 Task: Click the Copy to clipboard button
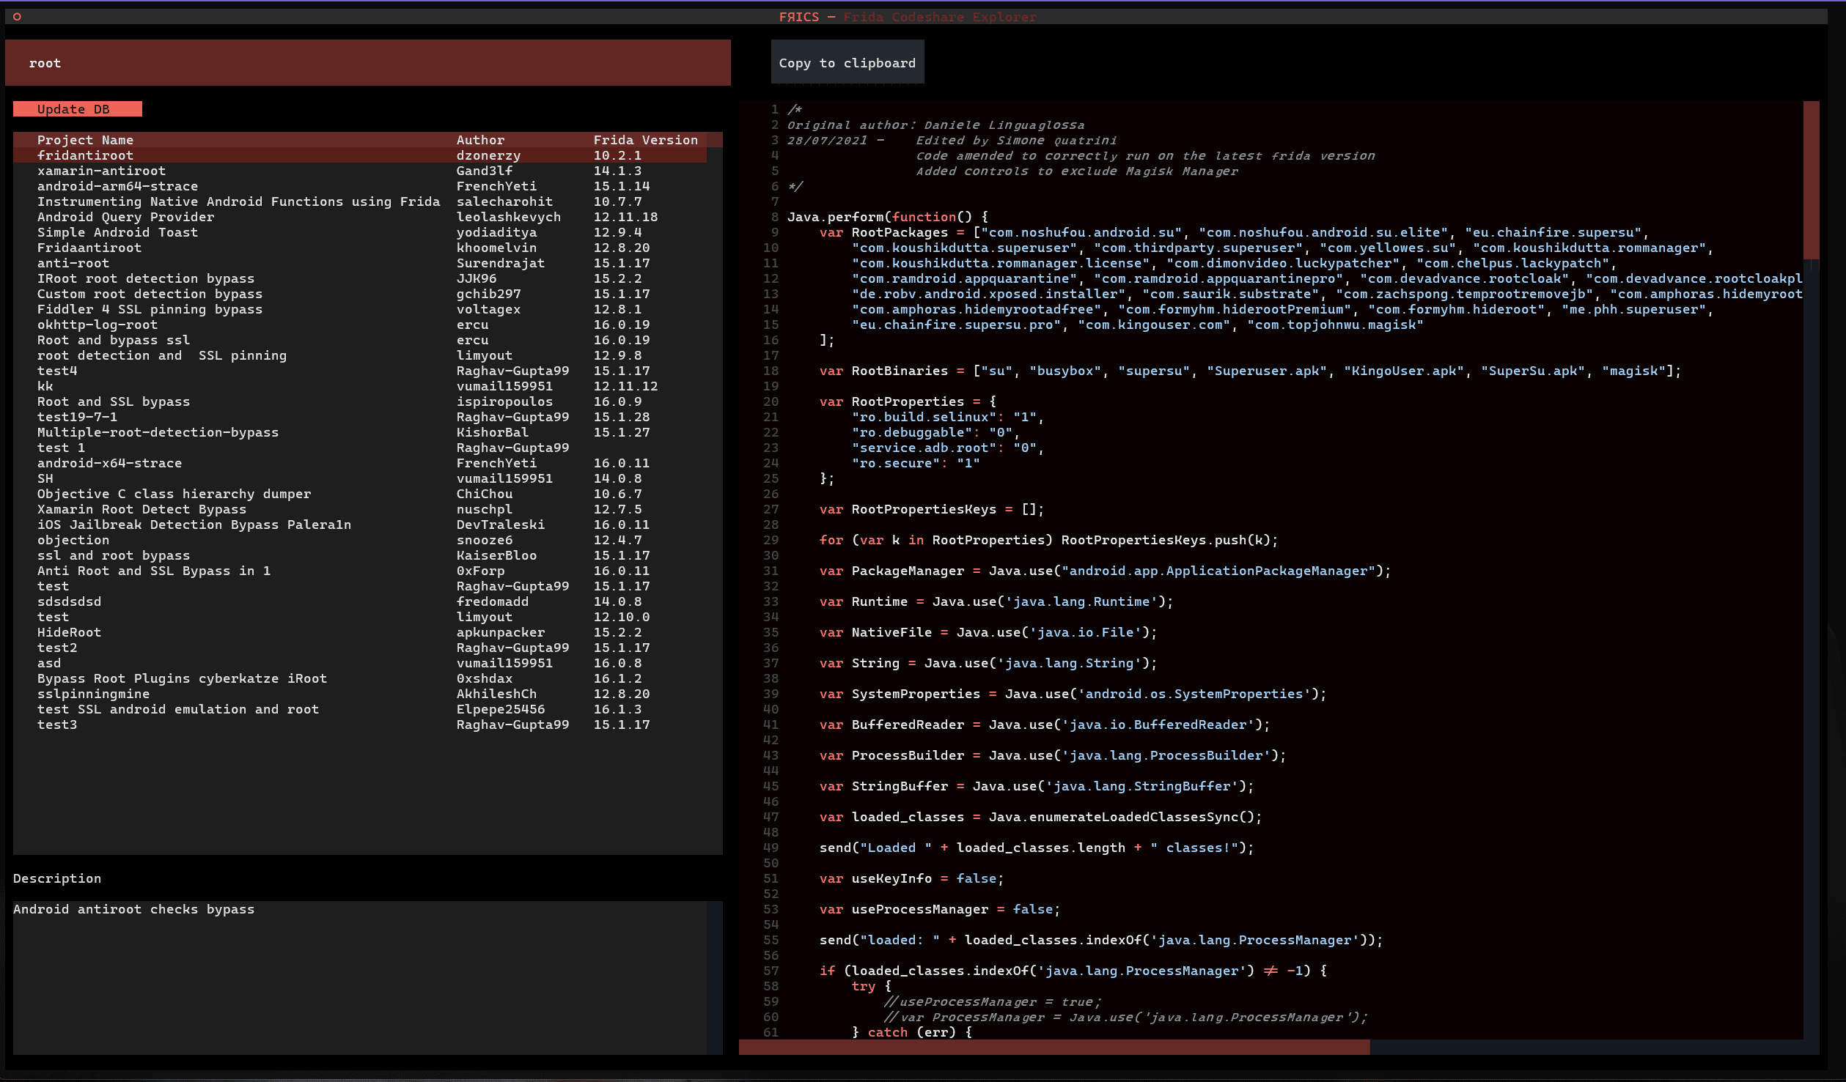(x=847, y=63)
